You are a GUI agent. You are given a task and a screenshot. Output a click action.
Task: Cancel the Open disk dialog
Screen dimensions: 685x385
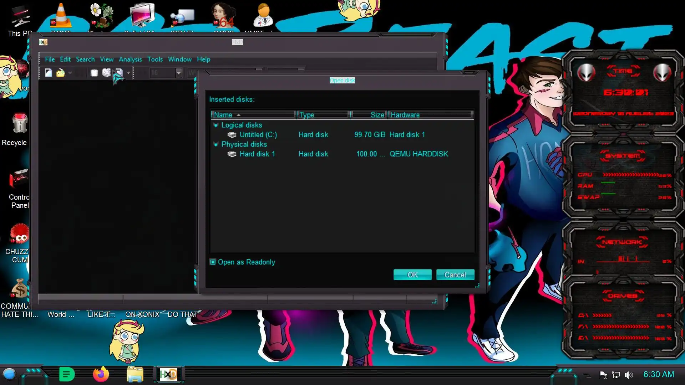[455, 275]
